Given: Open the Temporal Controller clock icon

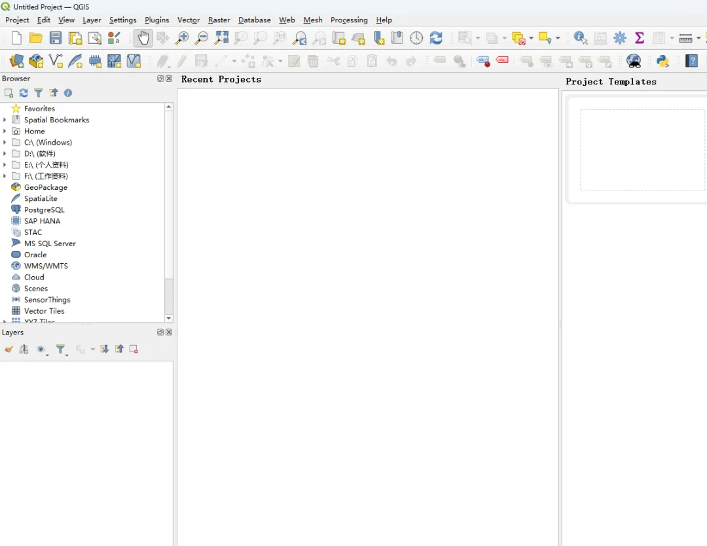Looking at the screenshot, I should 416,38.
